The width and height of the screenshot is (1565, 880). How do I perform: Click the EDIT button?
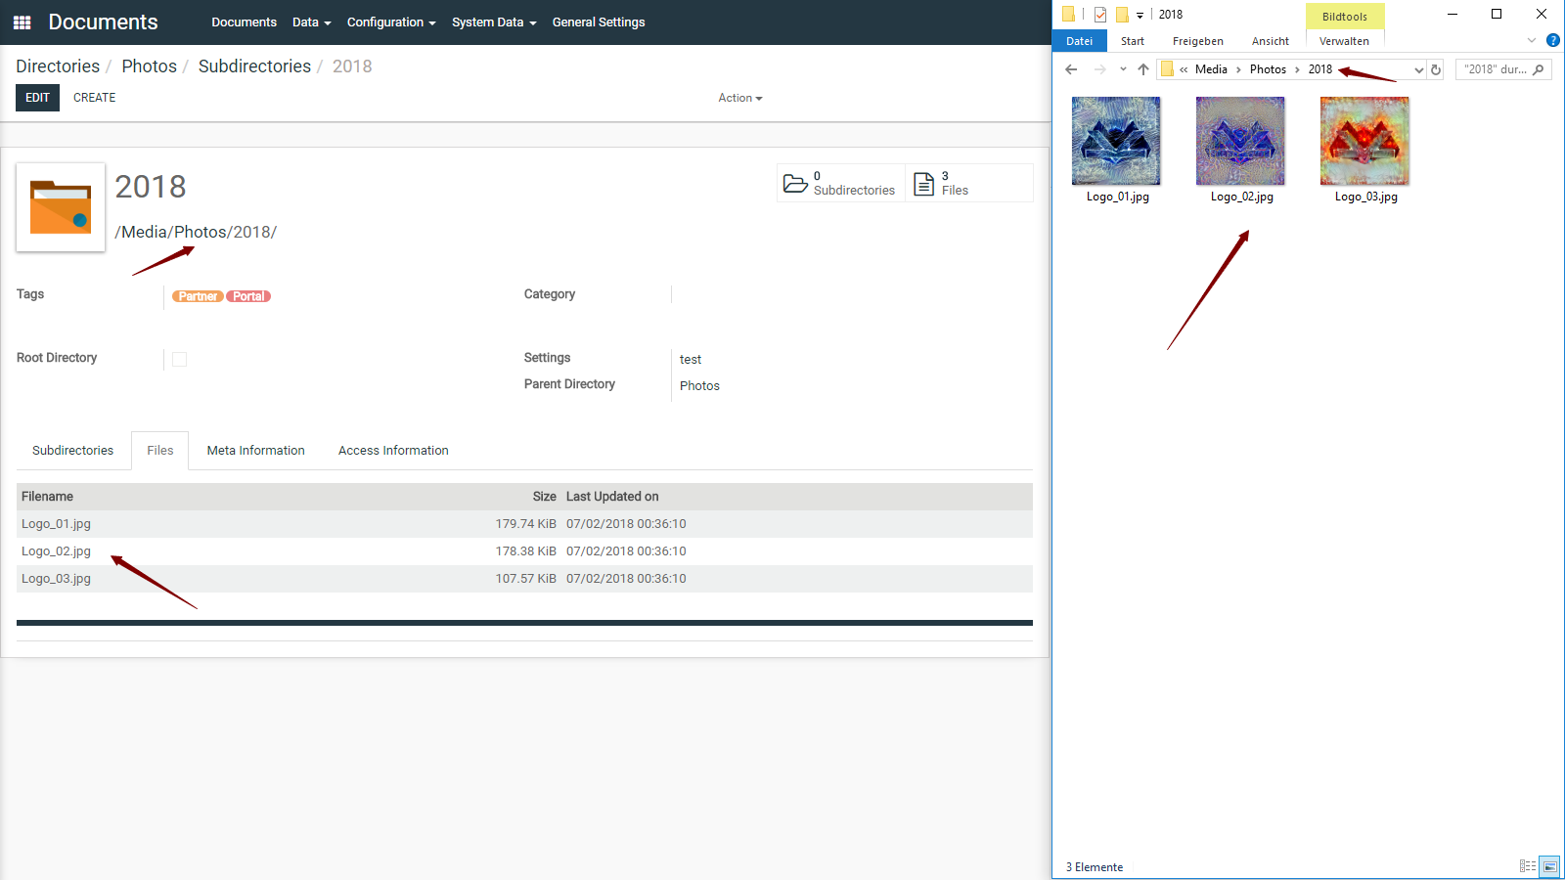tap(37, 98)
